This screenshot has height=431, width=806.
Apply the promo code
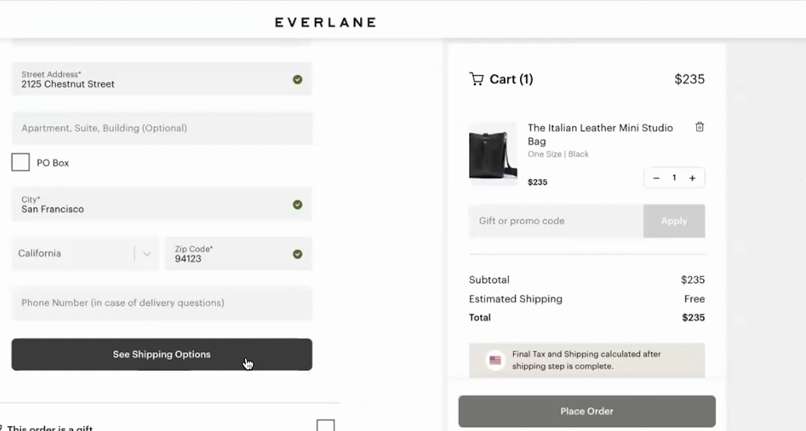coord(674,221)
